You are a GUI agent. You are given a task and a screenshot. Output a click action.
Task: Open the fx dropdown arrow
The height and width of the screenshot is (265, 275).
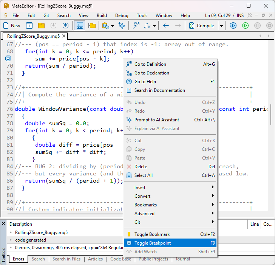[154, 26]
